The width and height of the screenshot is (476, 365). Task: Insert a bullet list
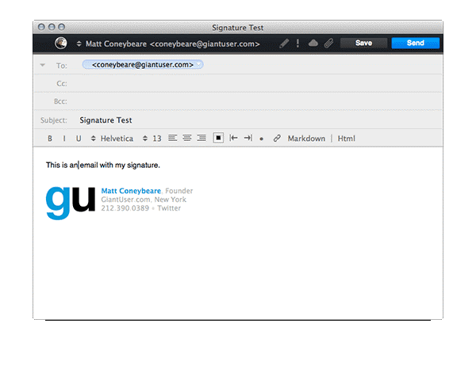click(261, 139)
